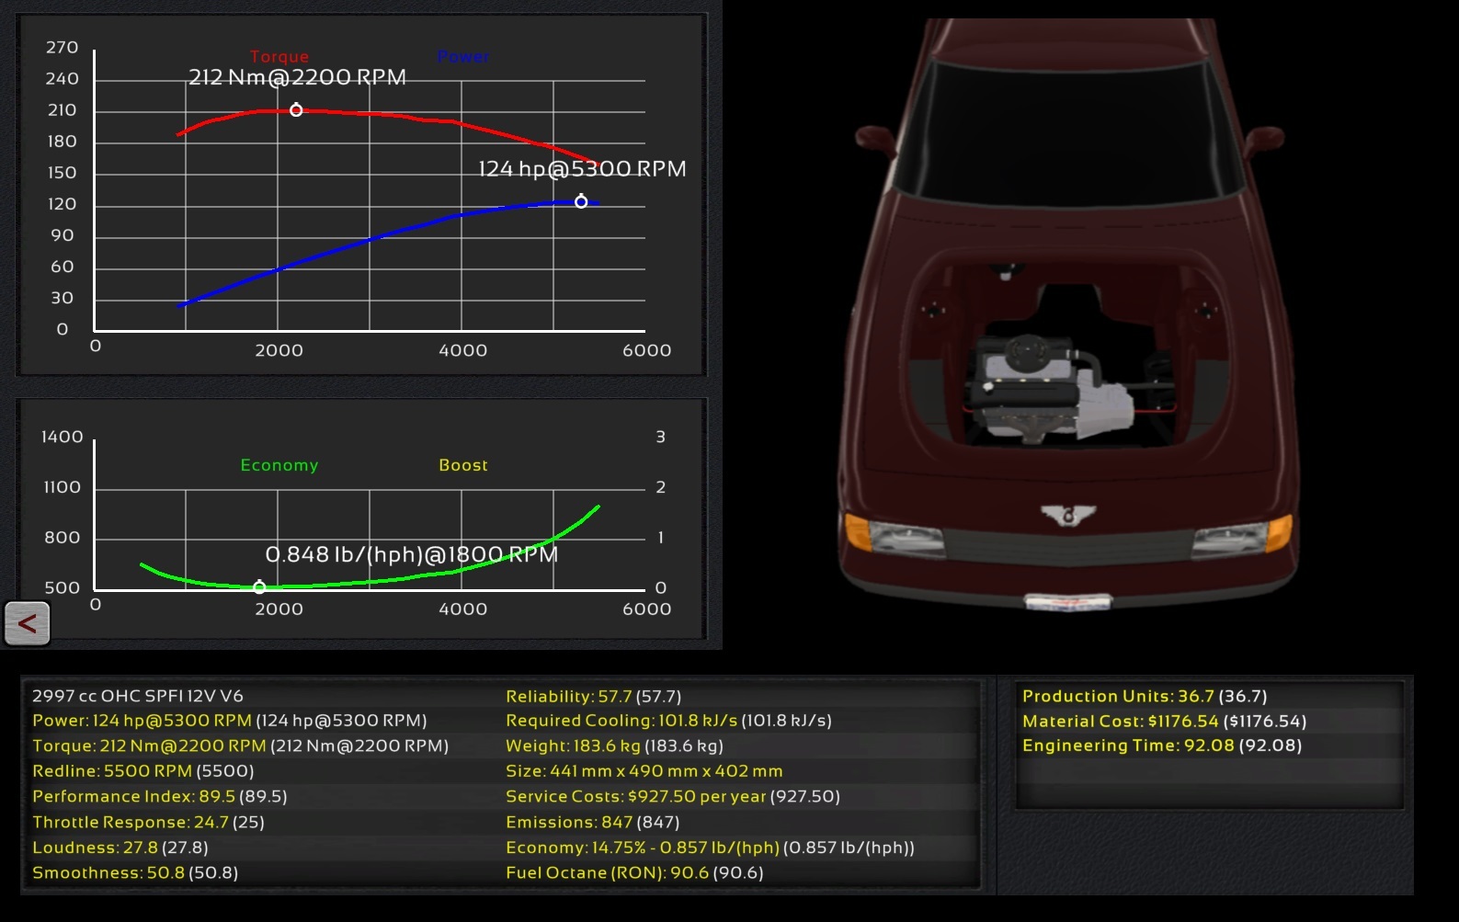Select the Reliability stat row
Image resolution: width=1459 pixels, height=922 pixels.
coord(593,697)
